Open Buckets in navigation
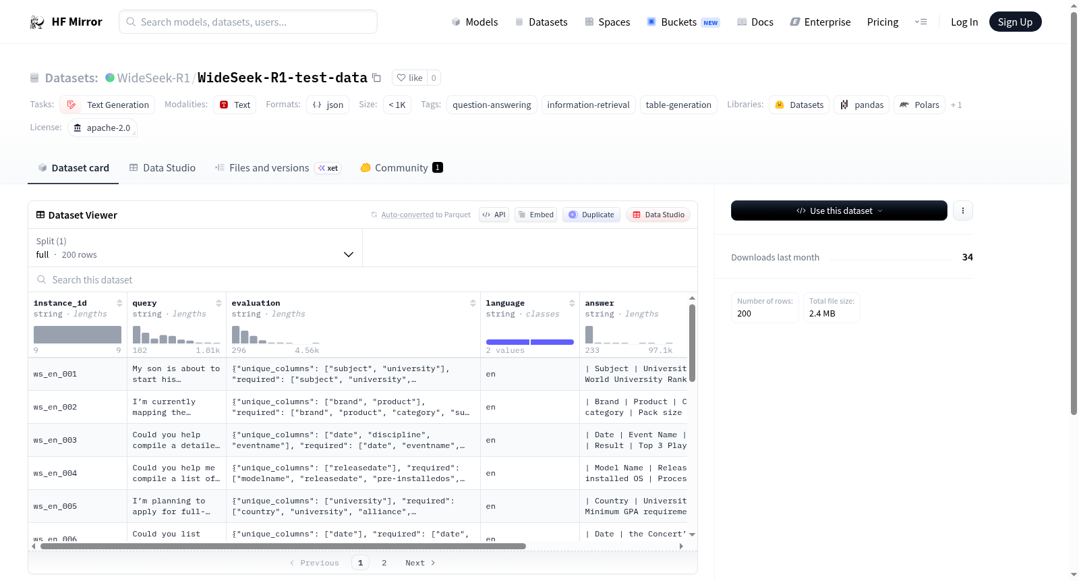 pos(683,22)
